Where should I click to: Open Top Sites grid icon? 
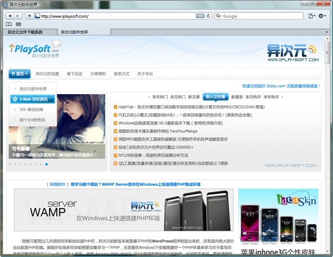18,24
